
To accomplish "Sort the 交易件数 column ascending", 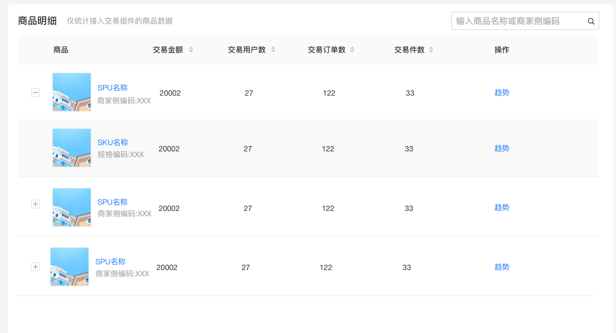I will click(431, 47).
